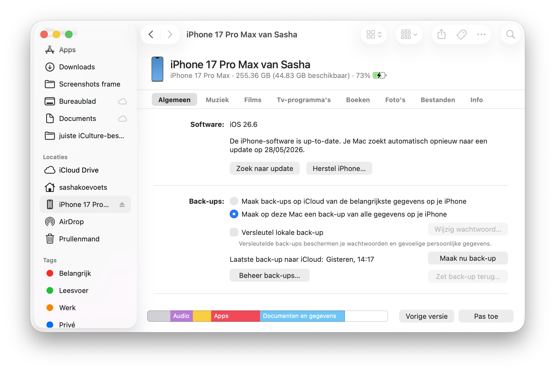Switch to the Info tab
The image size is (555, 372).
477,100
